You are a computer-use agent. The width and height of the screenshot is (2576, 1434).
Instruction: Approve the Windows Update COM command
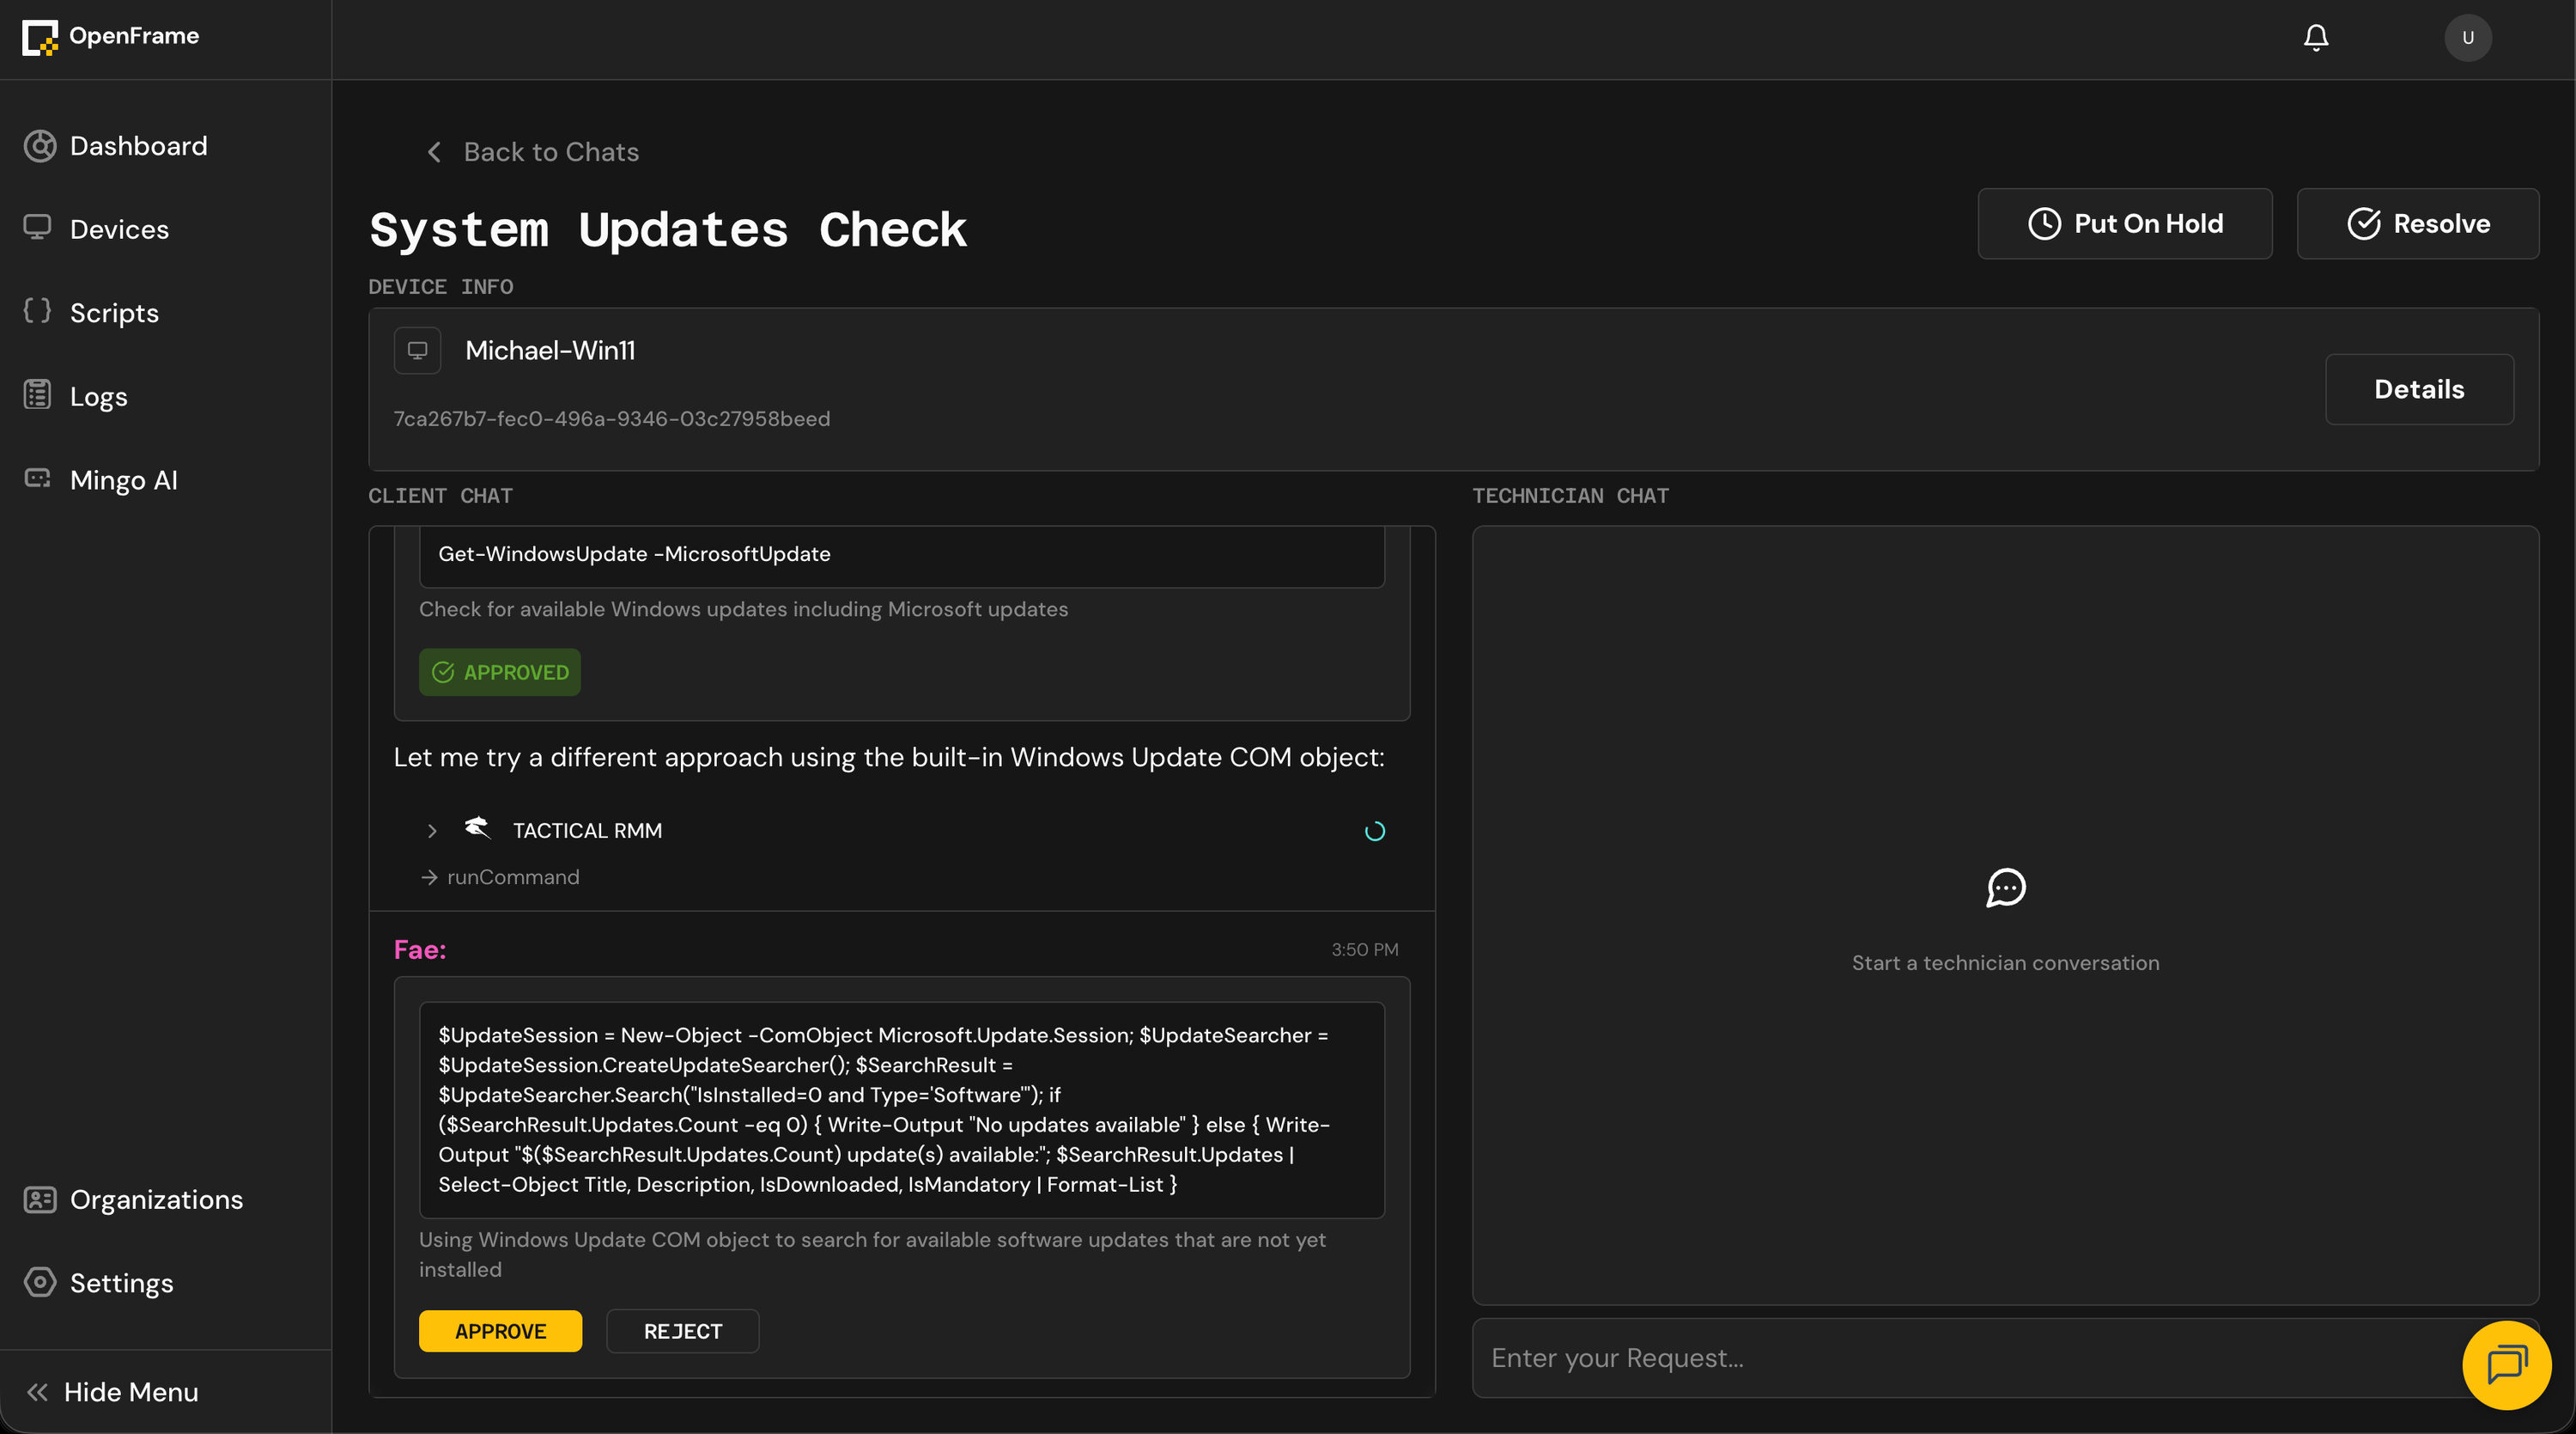coord(500,1330)
